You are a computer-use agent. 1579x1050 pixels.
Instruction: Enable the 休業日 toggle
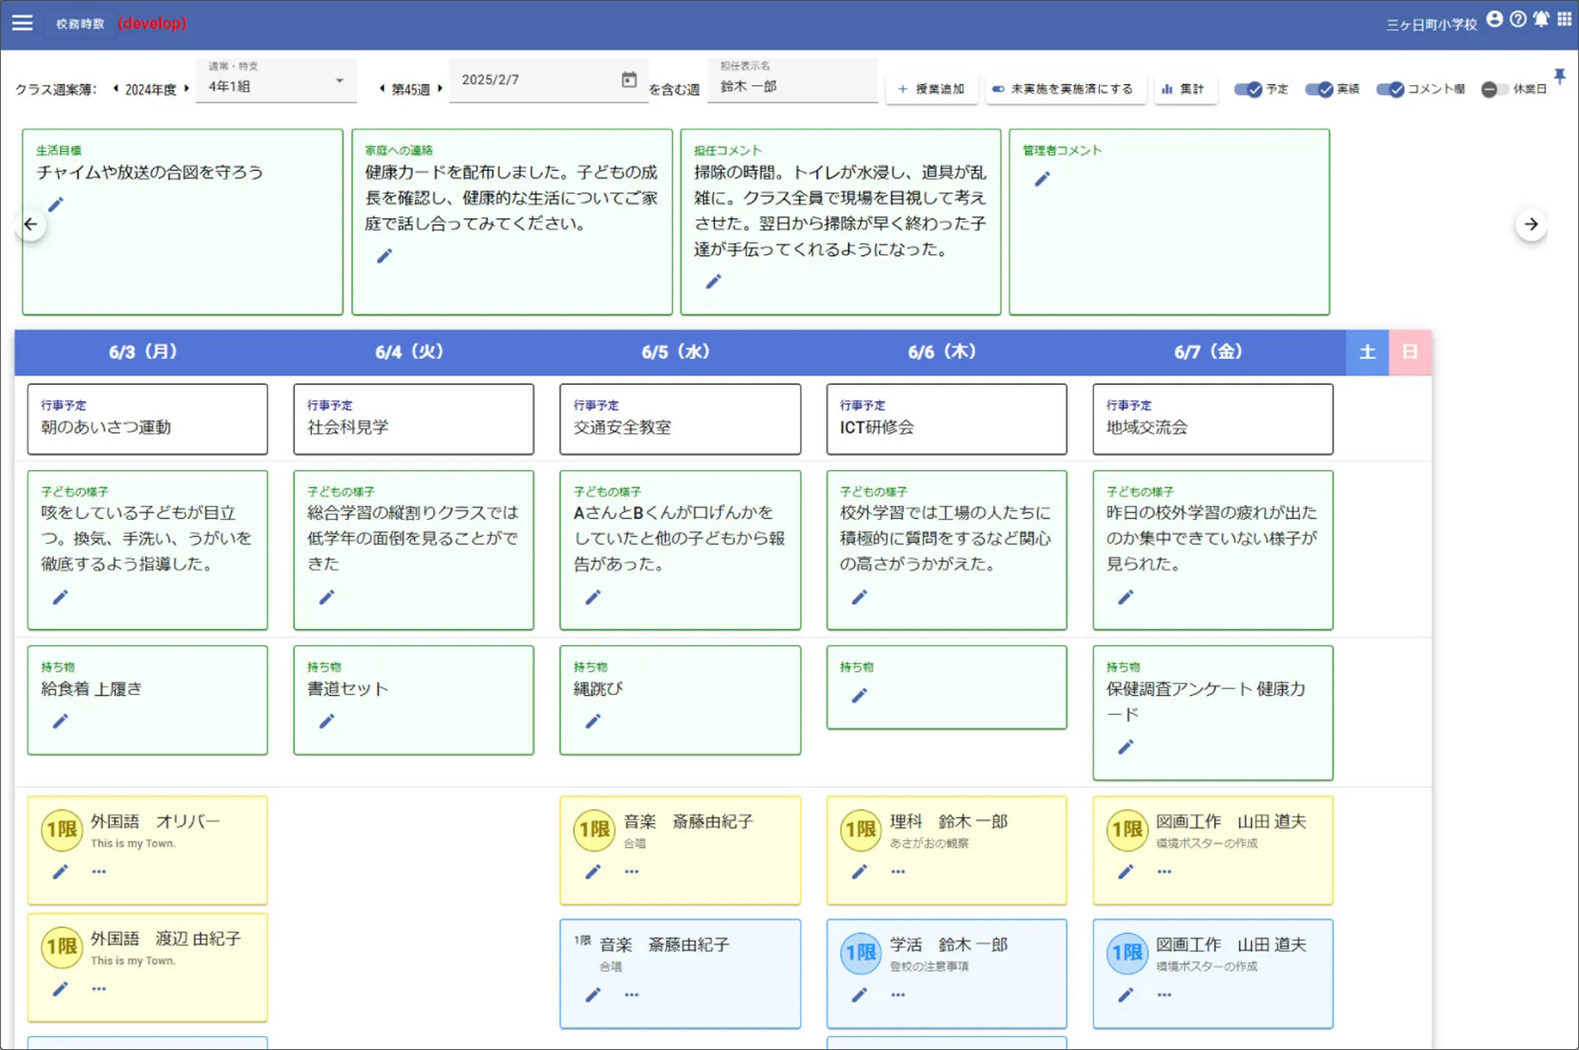click(1492, 89)
